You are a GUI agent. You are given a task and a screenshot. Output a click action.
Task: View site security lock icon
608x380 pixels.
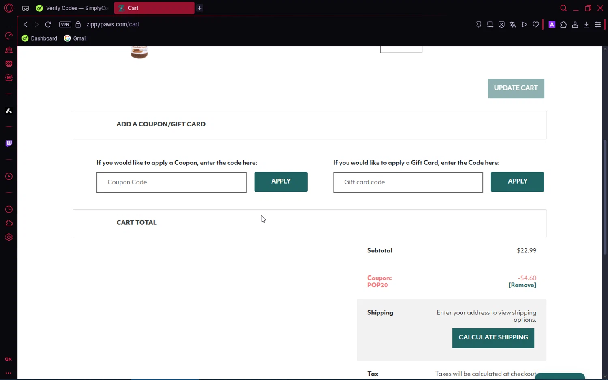click(78, 24)
